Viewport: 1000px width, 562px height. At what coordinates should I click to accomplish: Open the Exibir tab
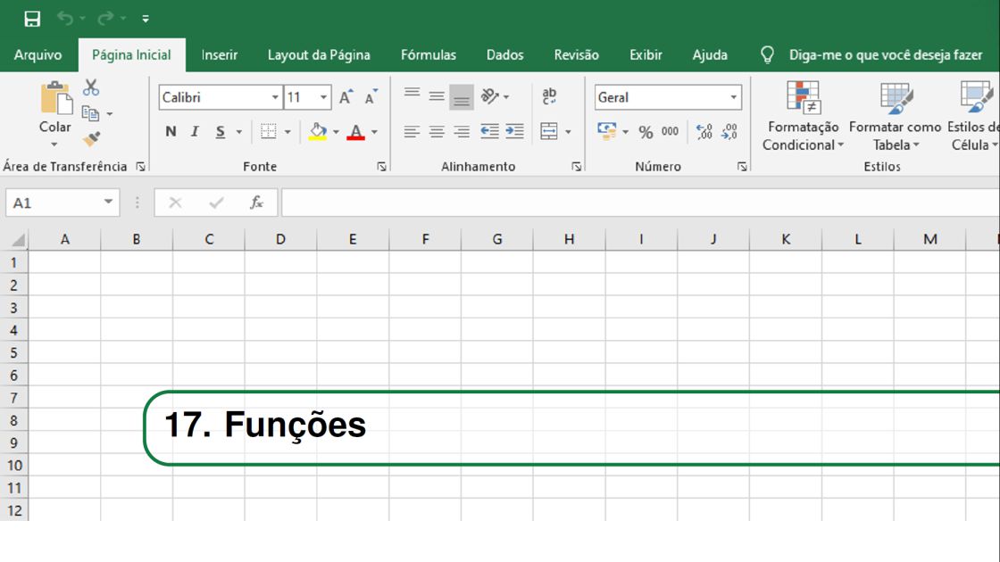pos(646,54)
